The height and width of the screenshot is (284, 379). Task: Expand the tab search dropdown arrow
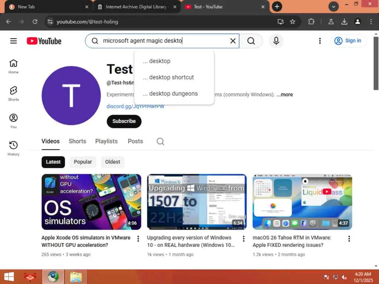(333, 7)
